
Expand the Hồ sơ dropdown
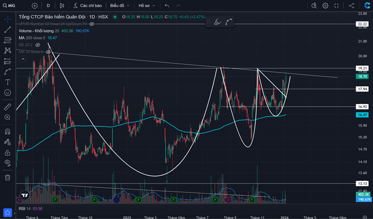click(146, 5)
